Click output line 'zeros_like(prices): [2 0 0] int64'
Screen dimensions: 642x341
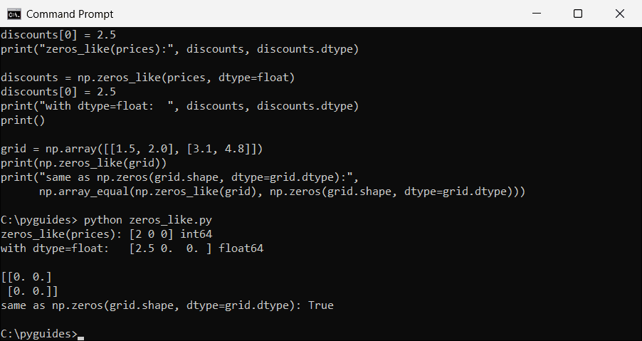tap(107, 234)
